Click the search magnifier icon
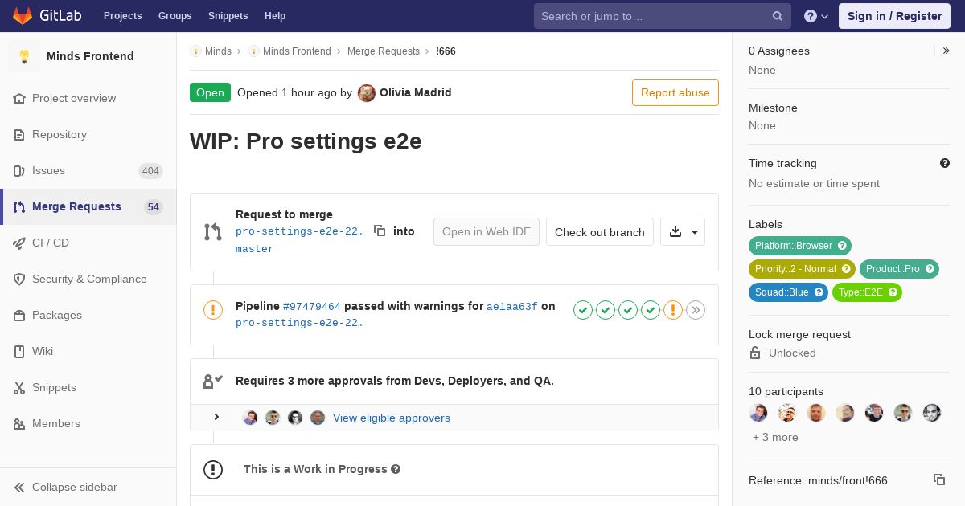The height and width of the screenshot is (506, 965). (x=778, y=16)
